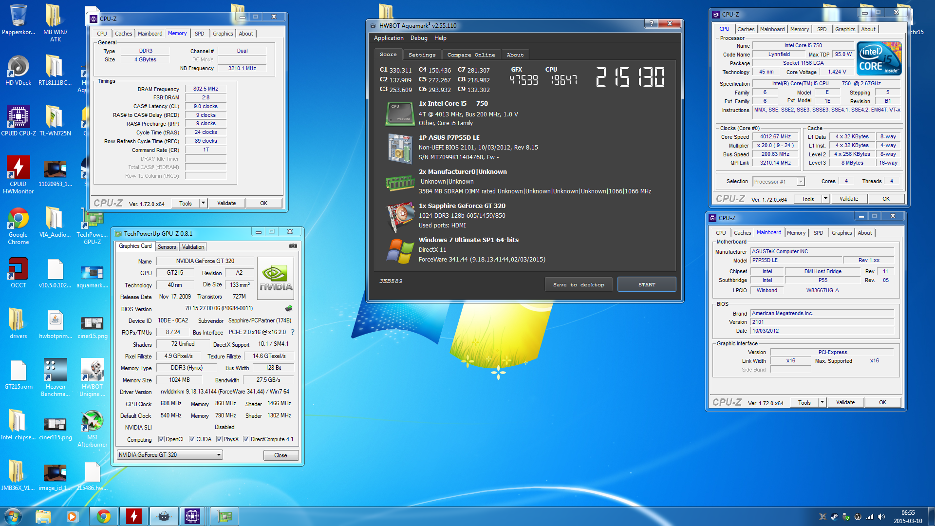This screenshot has height=526, width=935.
Task: Click the GPU-Z graphics card taskbar button
Action: click(224, 516)
